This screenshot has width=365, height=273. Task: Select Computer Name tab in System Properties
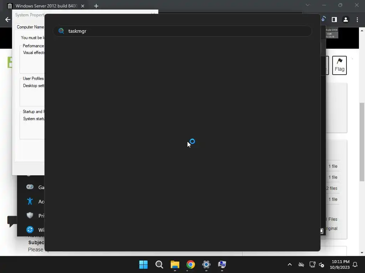coord(30,27)
